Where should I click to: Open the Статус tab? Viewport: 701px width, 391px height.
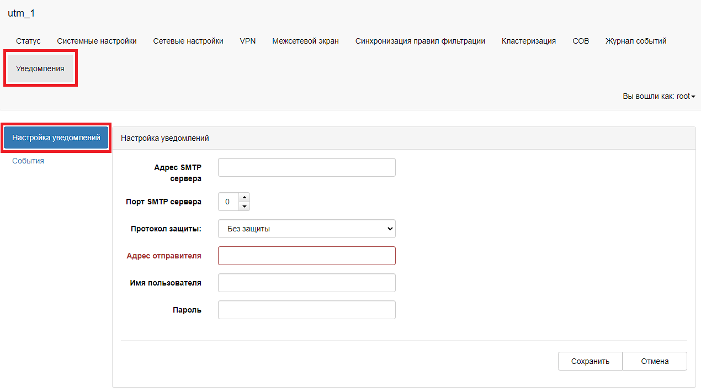click(28, 41)
